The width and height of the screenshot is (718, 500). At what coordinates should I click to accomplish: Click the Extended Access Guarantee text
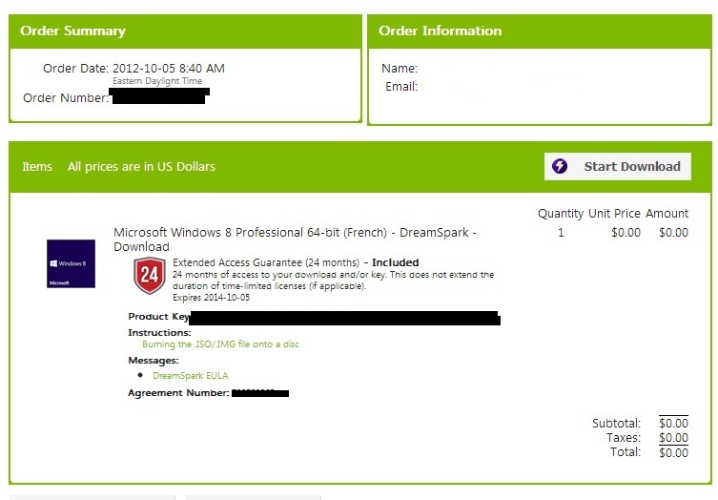tap(266, 262)
